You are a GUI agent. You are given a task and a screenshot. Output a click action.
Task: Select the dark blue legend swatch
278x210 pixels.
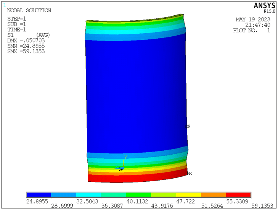[39, 195]
